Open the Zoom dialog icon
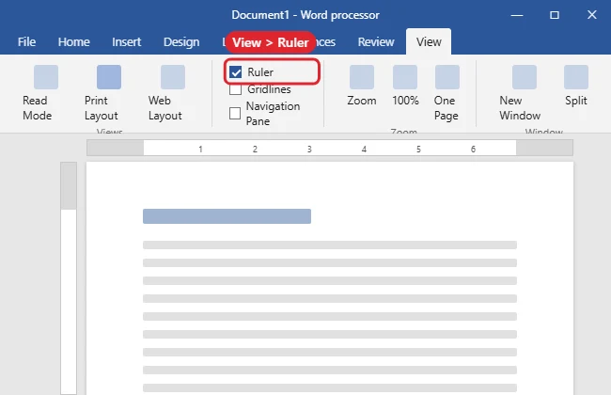Image resolution: width=611 pixels, height=395 pixels. 362,77
